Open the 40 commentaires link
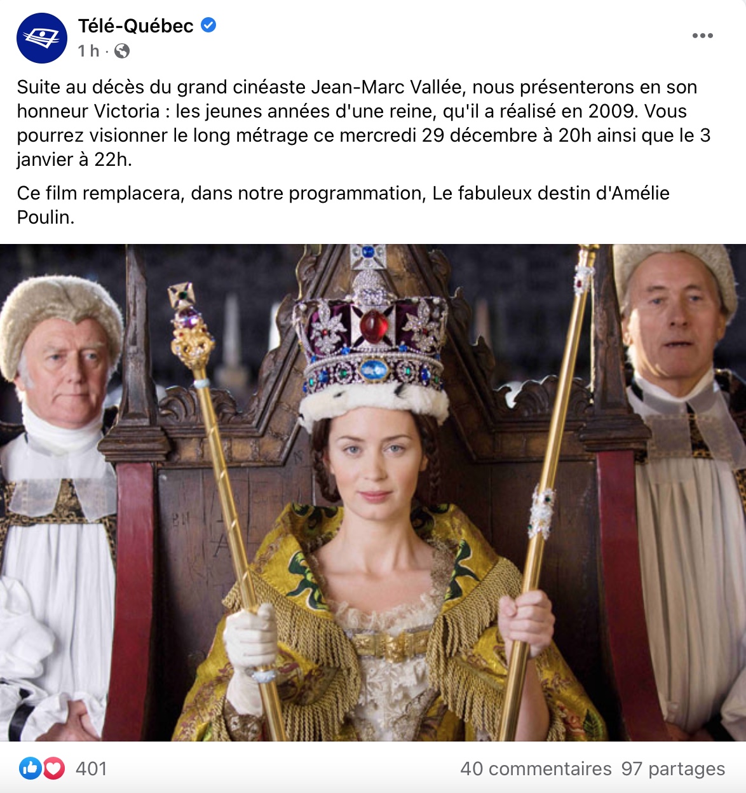 click(536, 769)
